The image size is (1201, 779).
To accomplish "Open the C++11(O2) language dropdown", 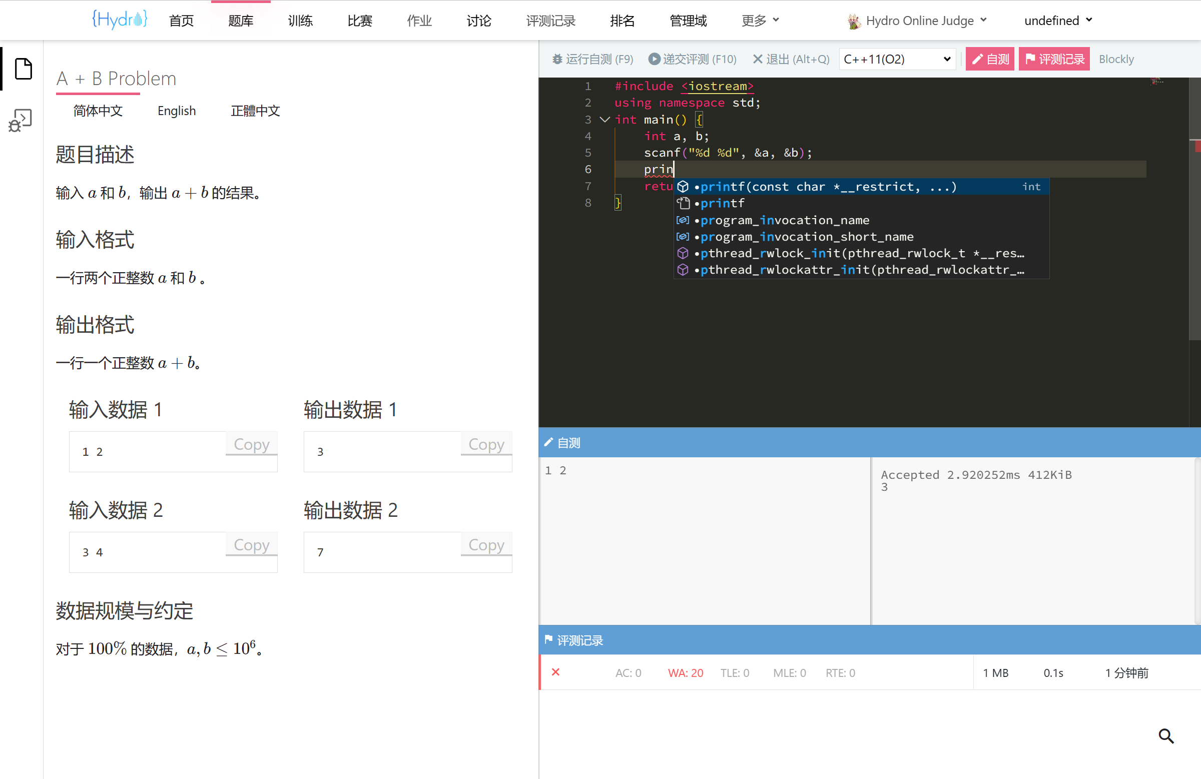I will coord(897,60).
